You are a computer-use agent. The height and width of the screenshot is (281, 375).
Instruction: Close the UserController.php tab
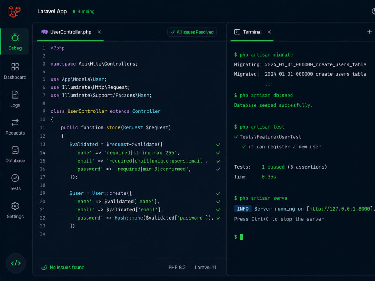pyautogui.click(x=99, y=32)
